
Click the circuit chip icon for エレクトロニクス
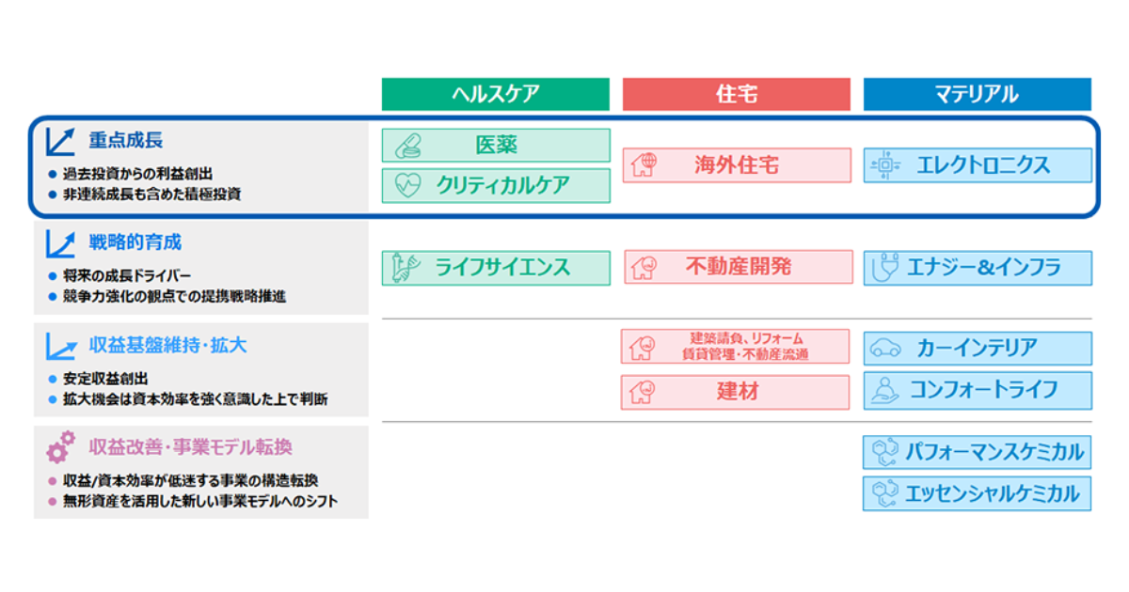click(884, 166)
